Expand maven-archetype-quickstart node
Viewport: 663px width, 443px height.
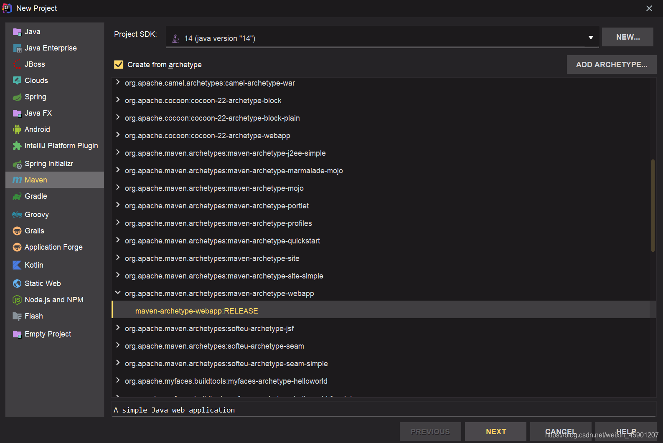point(118,240)
